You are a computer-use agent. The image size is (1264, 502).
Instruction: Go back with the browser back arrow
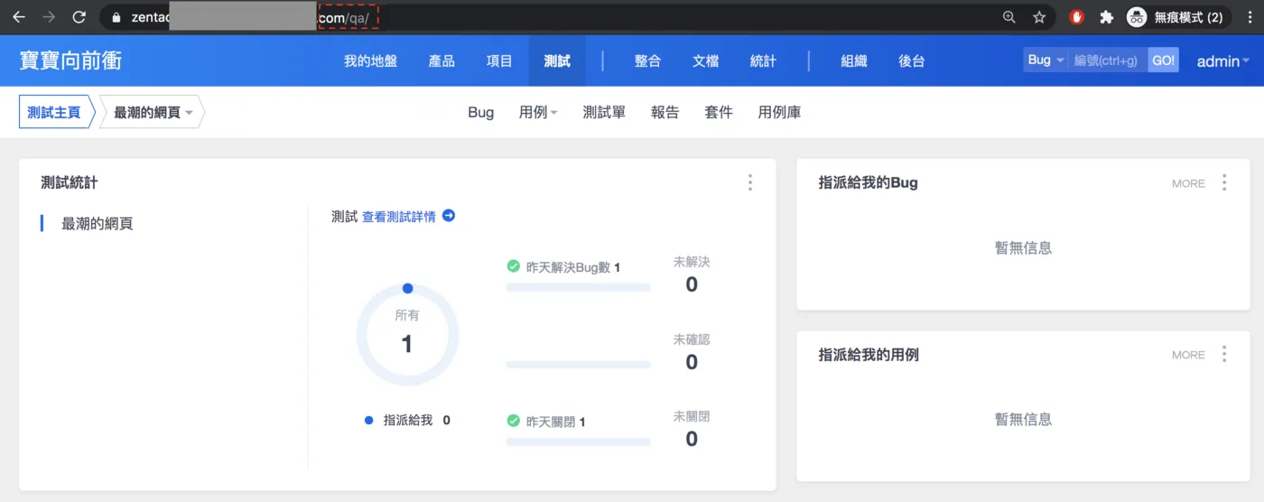coord(19,16)
